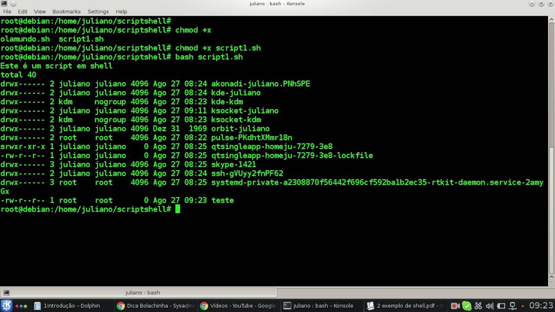555x312 pixels.
Task: Click 'bash script1.sh' command text
Action: click(209, 57)
